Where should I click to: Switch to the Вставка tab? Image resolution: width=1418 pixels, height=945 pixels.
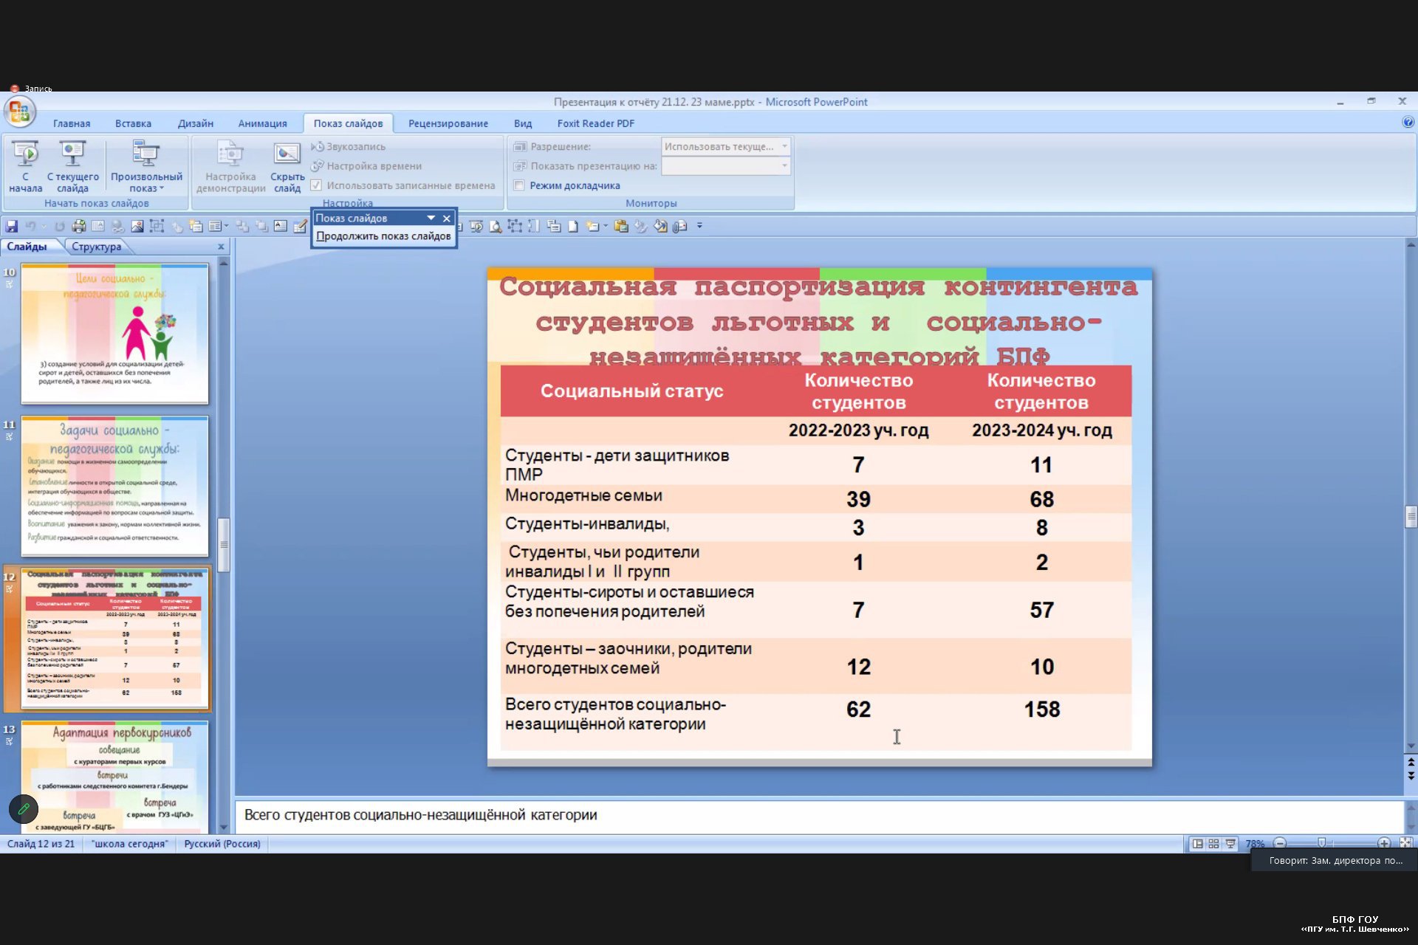(133, 123)
